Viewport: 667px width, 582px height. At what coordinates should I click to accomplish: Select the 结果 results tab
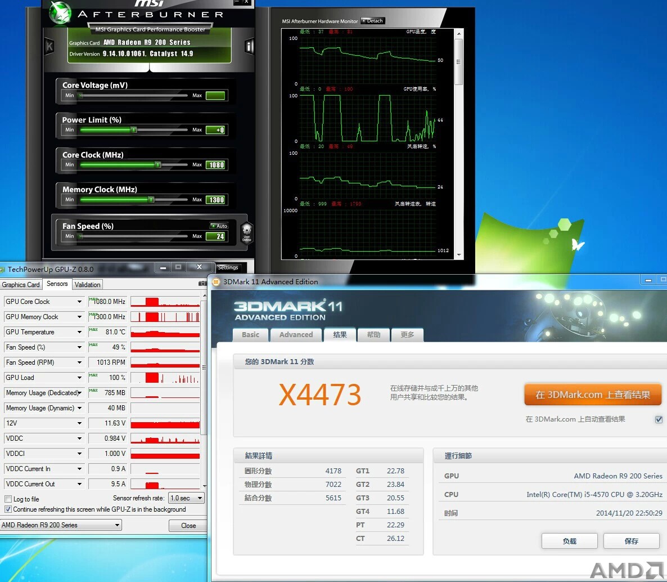(x=340, y=335)
